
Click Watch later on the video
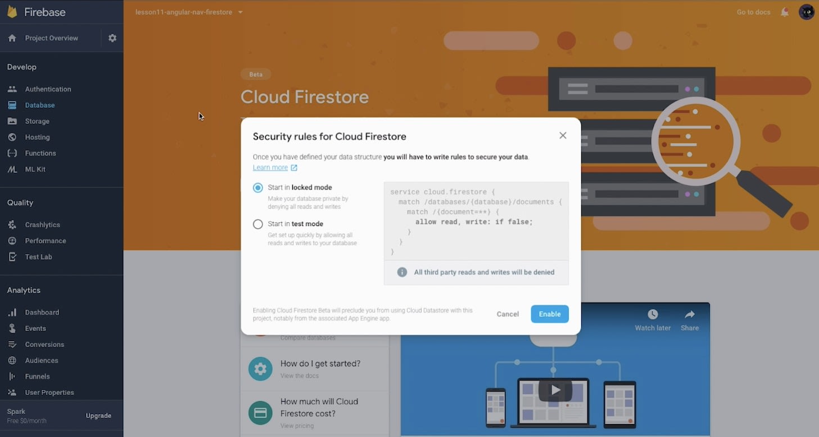[x=653, y=320]
